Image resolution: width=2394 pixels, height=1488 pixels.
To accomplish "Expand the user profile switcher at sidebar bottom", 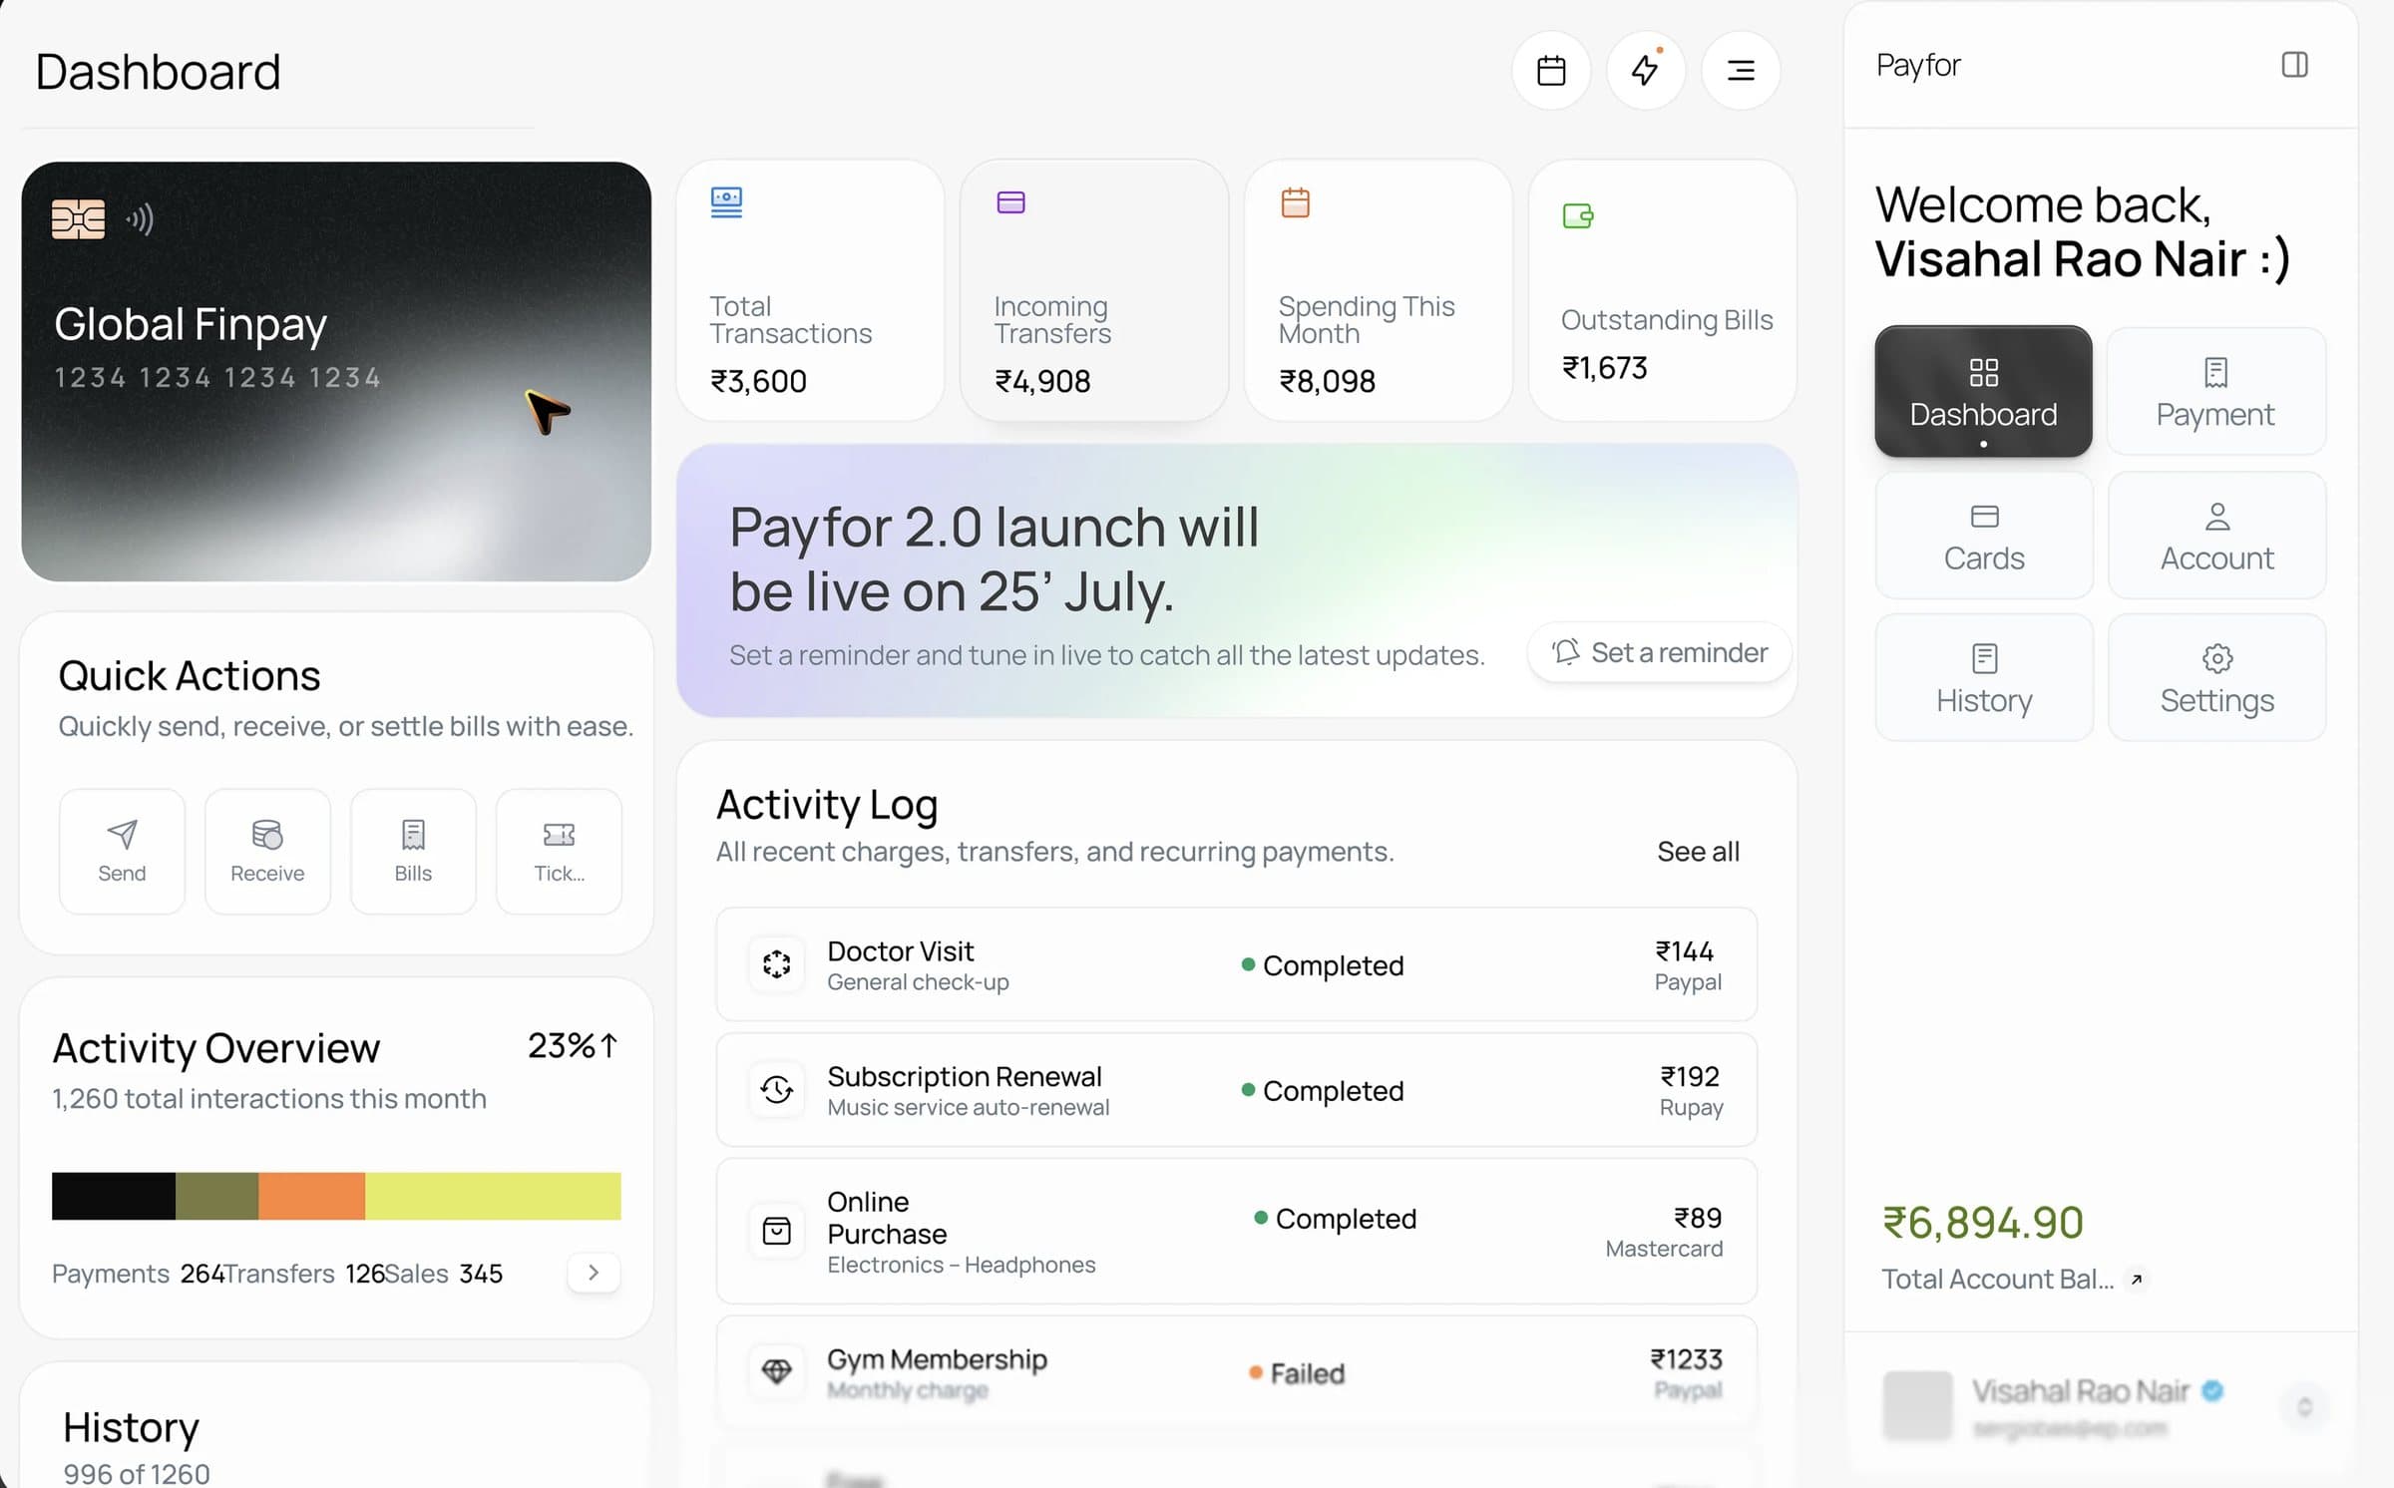I will (x=2304, y=1406).
